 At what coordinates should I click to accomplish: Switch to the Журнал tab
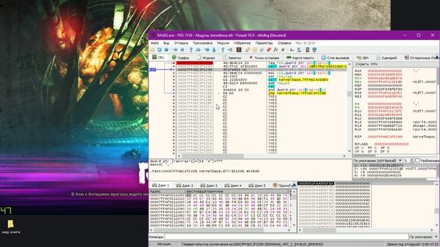tap(206, 58)
